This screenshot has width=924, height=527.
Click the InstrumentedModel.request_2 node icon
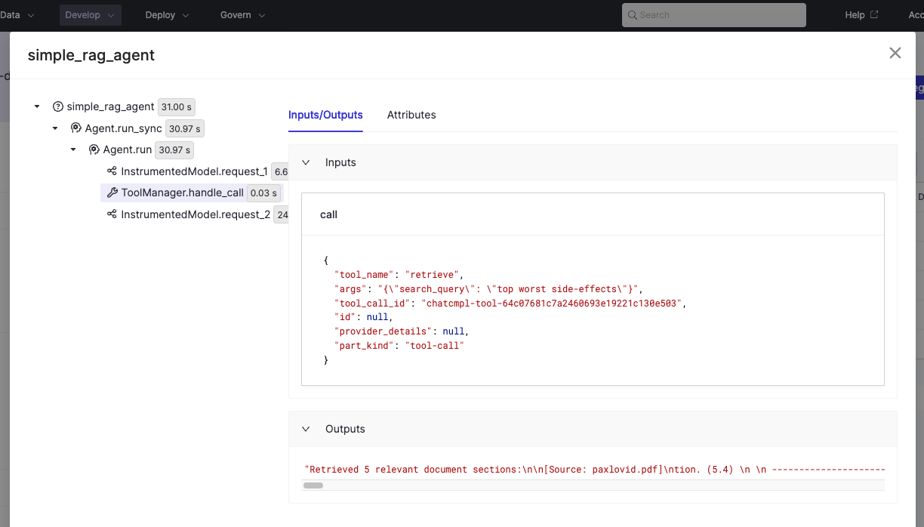click(112, 214)
